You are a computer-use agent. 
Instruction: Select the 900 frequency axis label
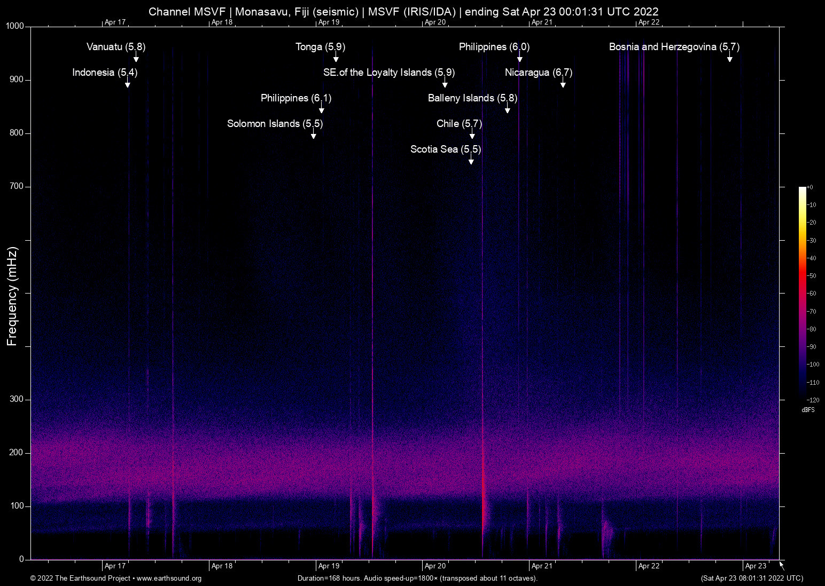point(17,80)
